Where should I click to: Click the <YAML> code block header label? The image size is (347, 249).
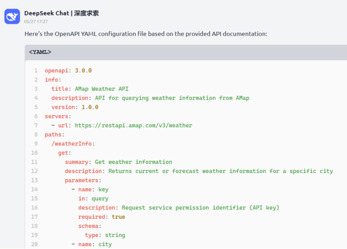point(40,52)
